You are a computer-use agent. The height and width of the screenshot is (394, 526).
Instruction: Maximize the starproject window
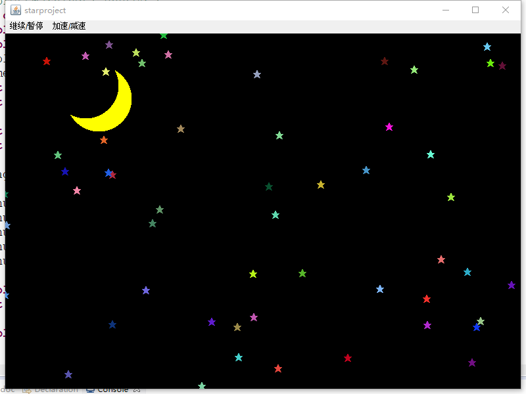click(475, 10)
